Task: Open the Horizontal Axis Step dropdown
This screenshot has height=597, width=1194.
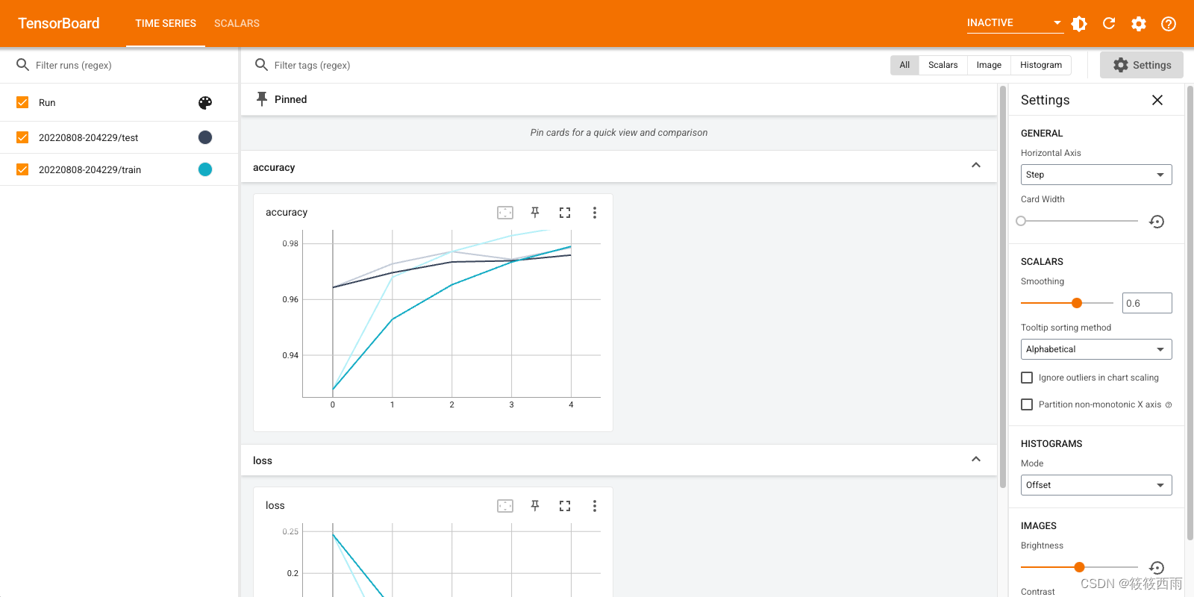Action: 1096,175
